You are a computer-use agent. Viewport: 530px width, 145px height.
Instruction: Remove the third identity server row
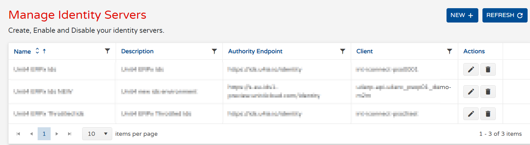tap(488, 114)
